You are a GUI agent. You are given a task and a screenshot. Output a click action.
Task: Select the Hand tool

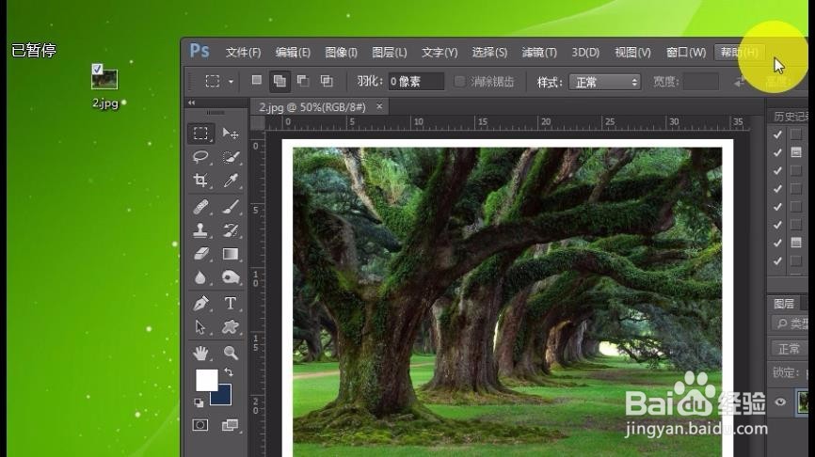coord(200,354)
